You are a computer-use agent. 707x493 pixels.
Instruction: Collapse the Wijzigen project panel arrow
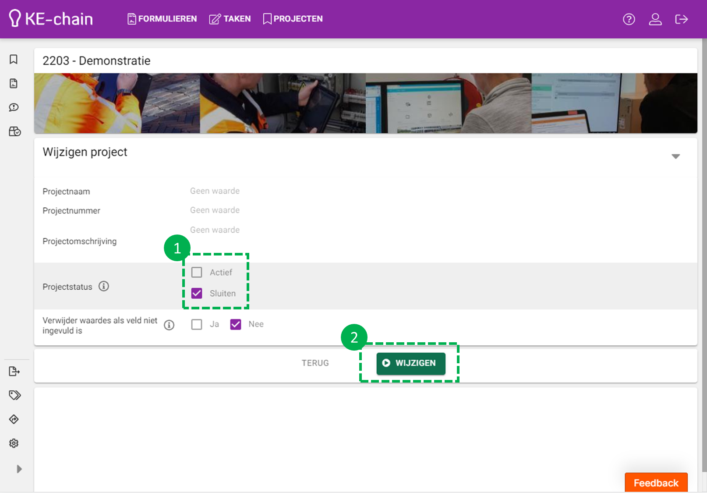pos(675,156)
